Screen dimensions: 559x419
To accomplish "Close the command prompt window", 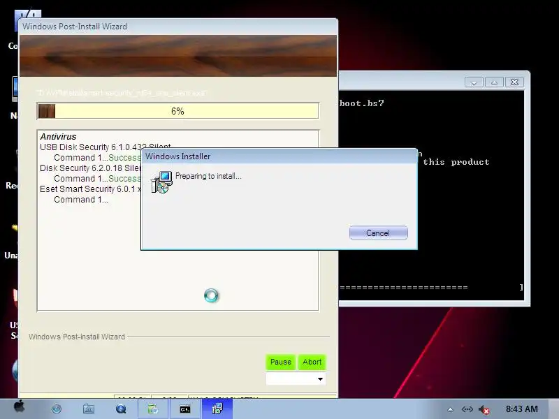I will pyautogui.click(x=514, y=82).
